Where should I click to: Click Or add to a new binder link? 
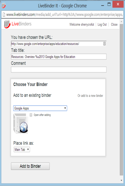90,95
